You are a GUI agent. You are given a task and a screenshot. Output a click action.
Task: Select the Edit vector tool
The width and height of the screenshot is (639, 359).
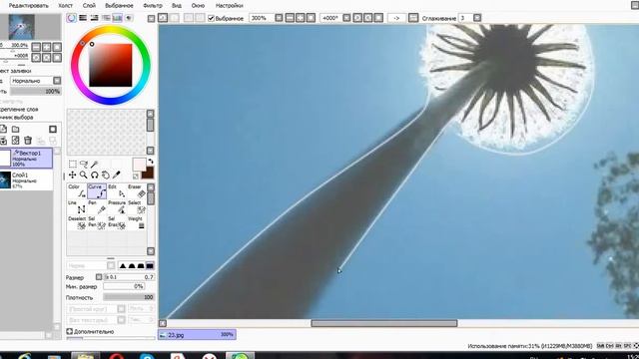117,190
